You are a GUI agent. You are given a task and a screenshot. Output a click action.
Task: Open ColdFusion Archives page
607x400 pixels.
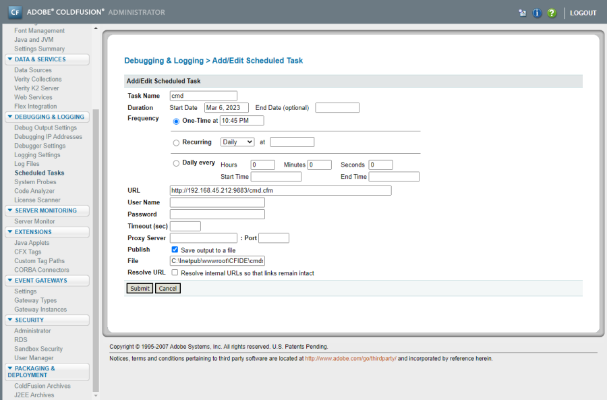[42, 386]
